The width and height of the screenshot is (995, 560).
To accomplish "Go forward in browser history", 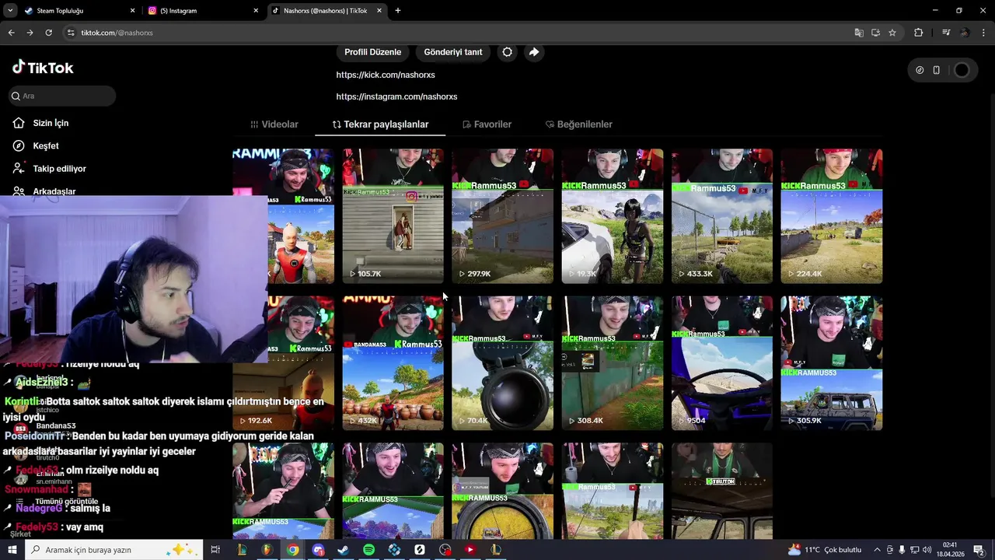I will tap(30, 33).
